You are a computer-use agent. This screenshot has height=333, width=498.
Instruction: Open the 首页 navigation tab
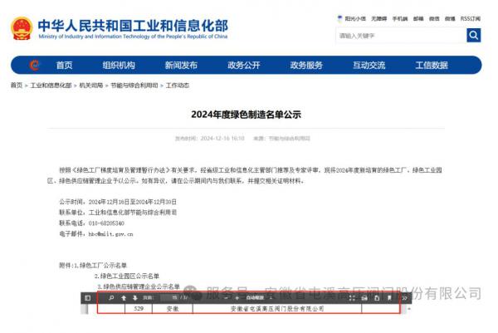64,65
